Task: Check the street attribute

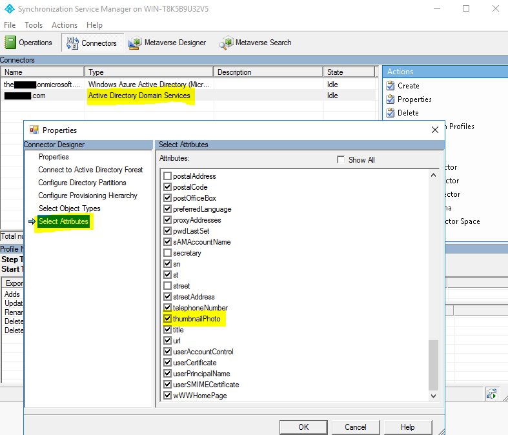Action: coord(167,286)
